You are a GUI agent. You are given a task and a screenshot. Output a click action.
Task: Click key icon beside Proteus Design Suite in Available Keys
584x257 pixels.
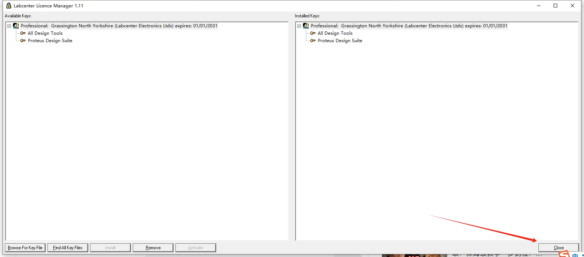click(23, 41)
